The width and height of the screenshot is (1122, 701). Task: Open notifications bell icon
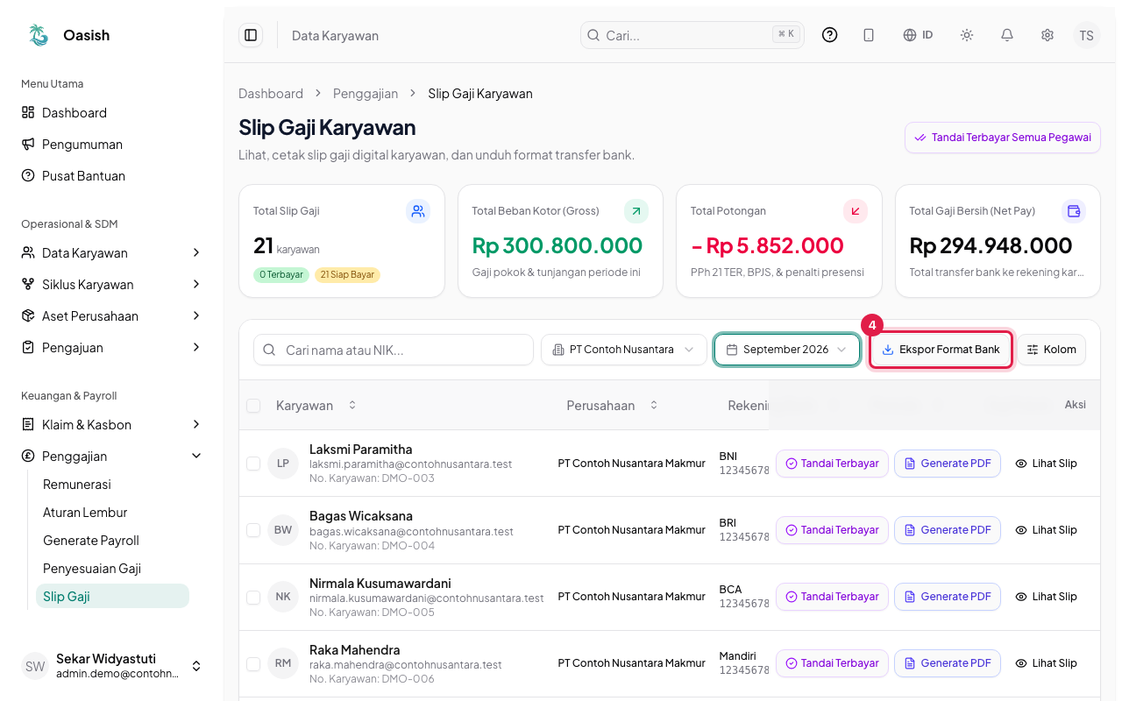(1007, 35)
